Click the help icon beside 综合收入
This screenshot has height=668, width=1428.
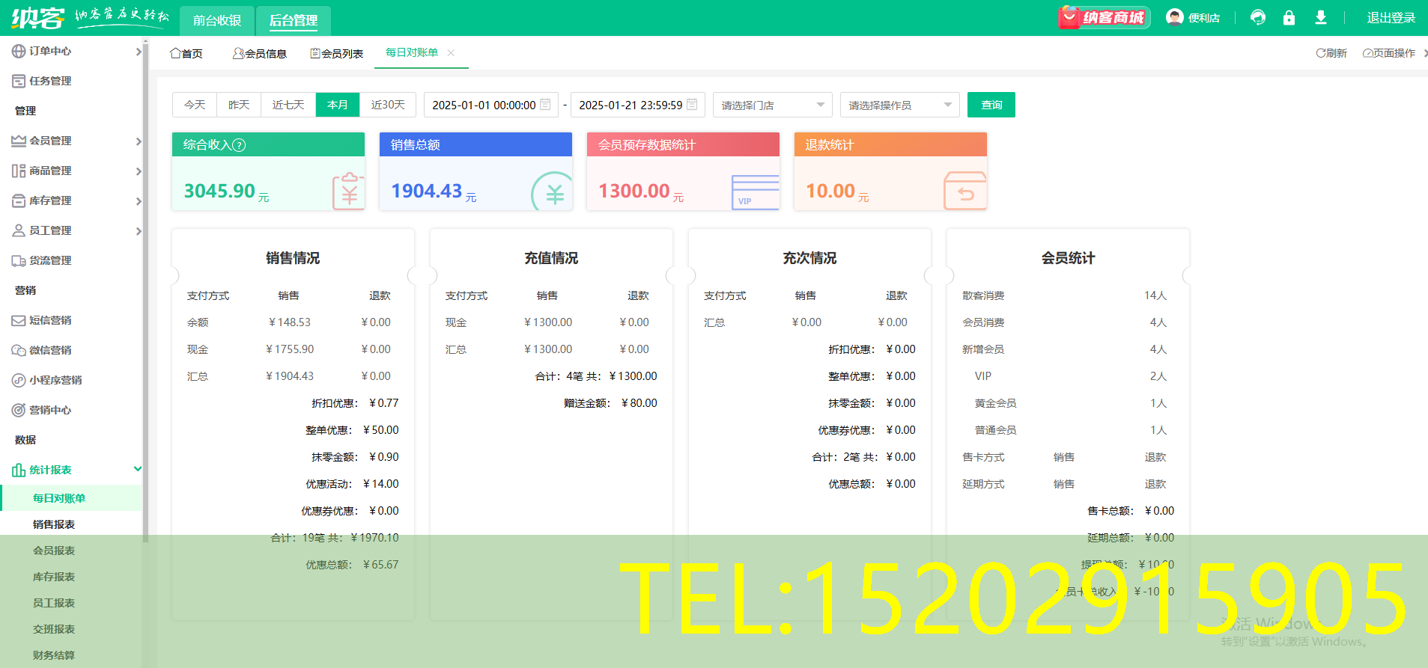239,145
